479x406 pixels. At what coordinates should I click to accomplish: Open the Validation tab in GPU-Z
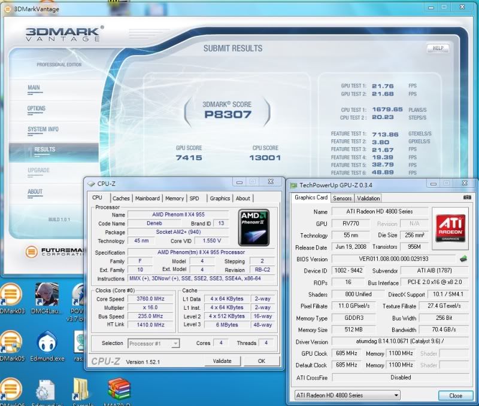(368, 199)
